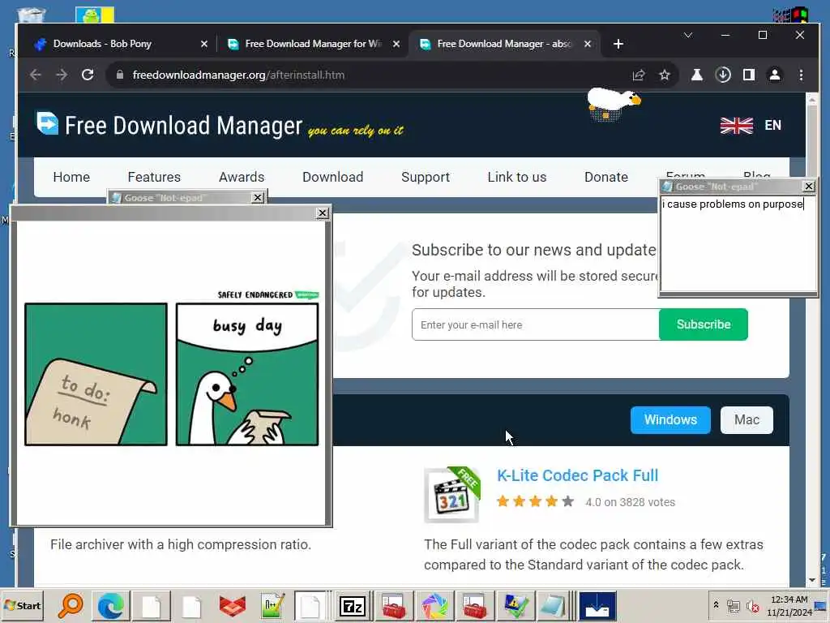Close the goose comic image window

323,213
